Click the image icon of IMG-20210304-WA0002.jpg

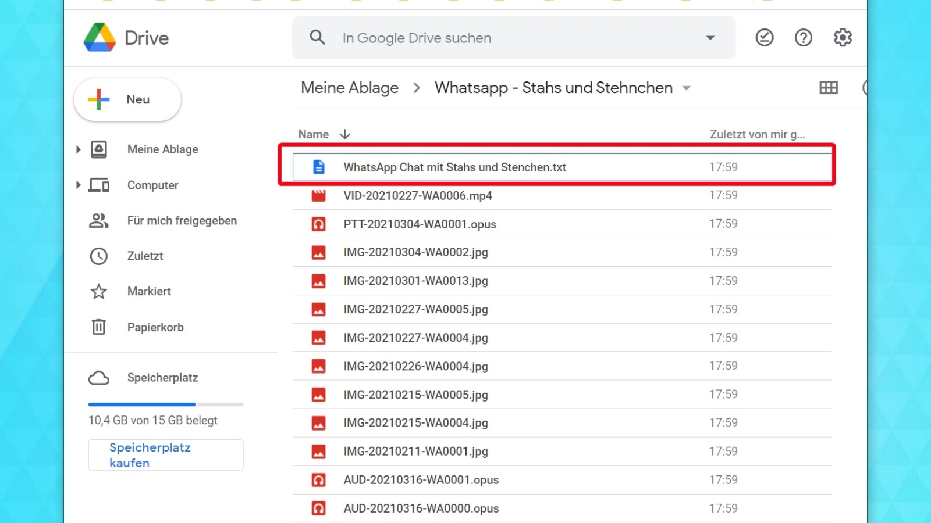pos(319,253)
